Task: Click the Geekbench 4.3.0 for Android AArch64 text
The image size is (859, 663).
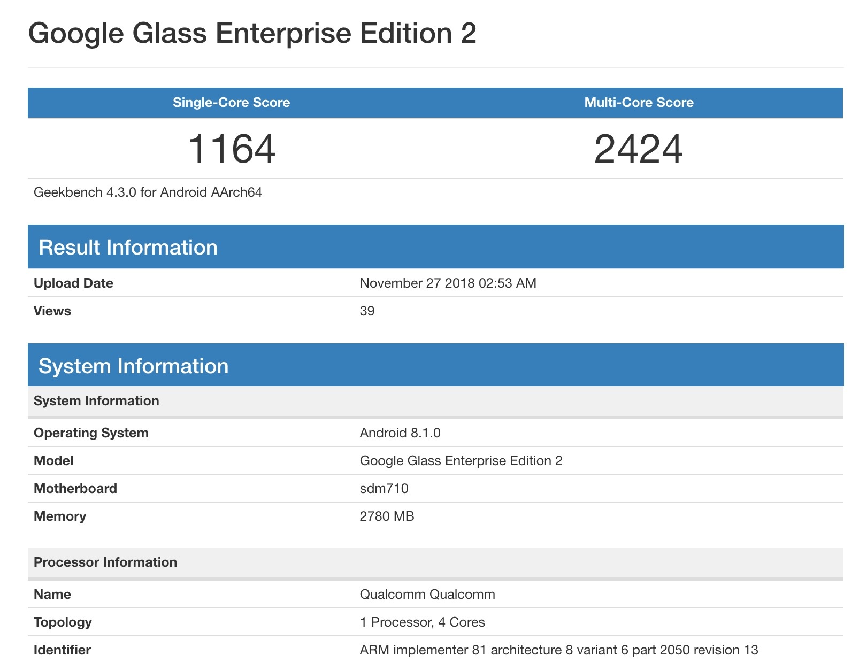Action: [x=148, y=192]
